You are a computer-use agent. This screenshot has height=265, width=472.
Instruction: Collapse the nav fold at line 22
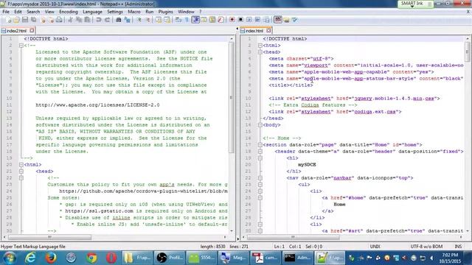260,178
